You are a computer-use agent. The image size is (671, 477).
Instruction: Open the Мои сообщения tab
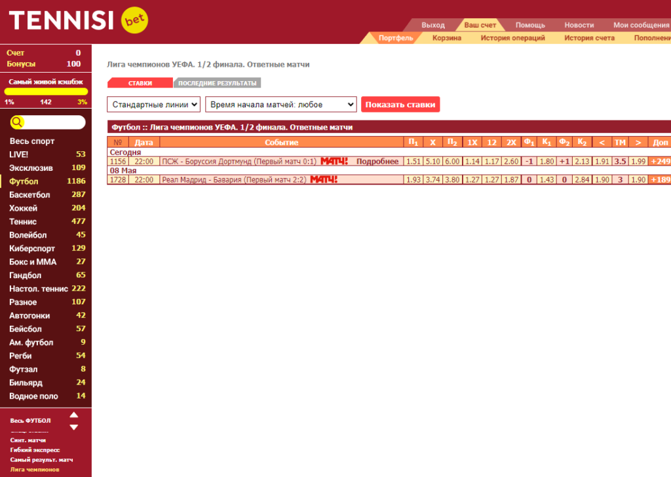(x=641, y=25)
